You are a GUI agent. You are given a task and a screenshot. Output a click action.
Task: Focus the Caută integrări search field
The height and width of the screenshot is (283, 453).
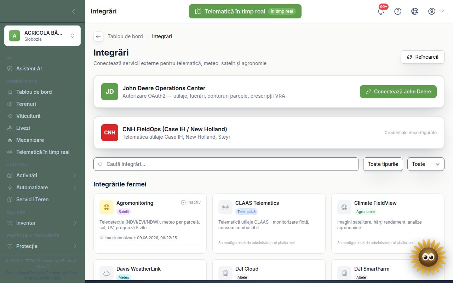point(226,164)
